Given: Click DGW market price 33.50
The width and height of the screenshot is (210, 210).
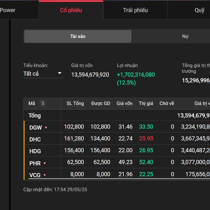Looking at the screenshot, I should coord(146,127).
